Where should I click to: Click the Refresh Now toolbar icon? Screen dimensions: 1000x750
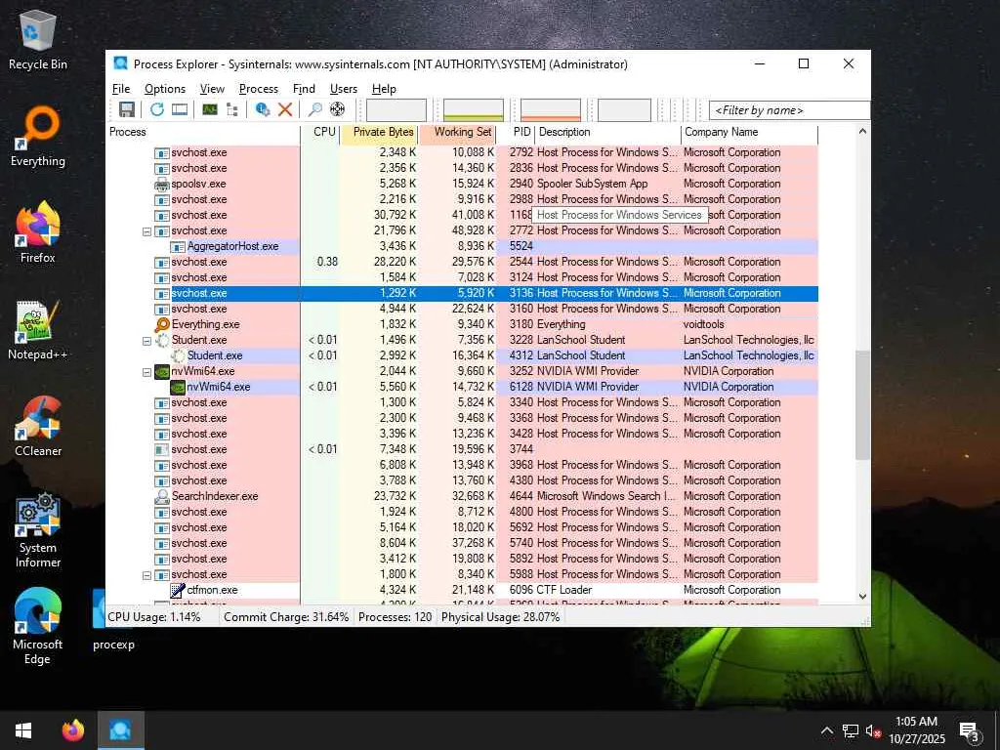[157, 109]
